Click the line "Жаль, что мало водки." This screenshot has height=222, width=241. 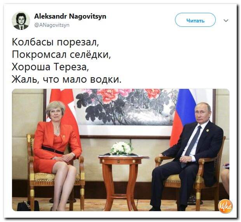66,79
